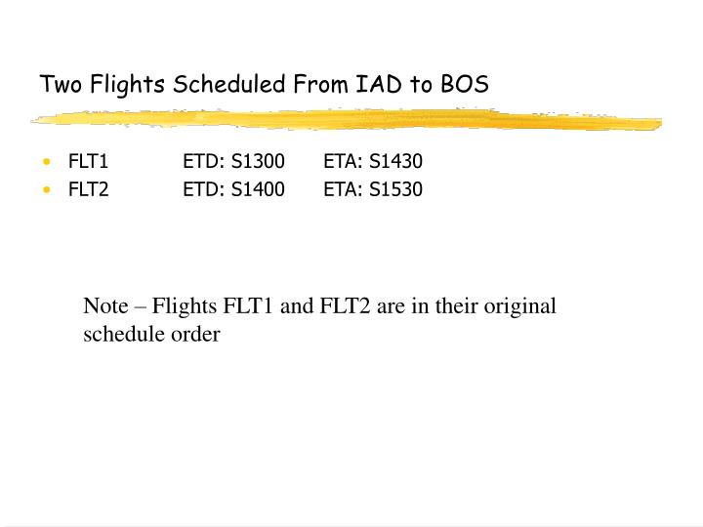Click the FLT1 label in bullet list
Viewport: 703px width, 527px height.
[88, 161]
